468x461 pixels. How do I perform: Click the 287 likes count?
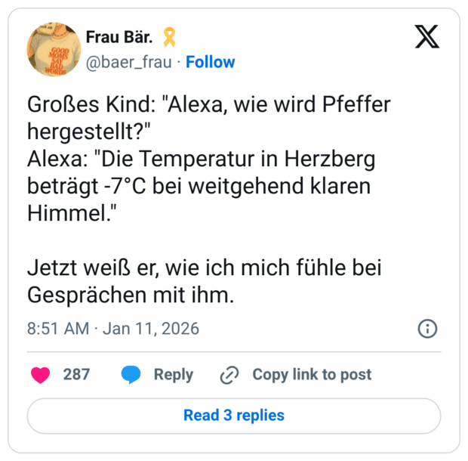(x=76, y=374)
